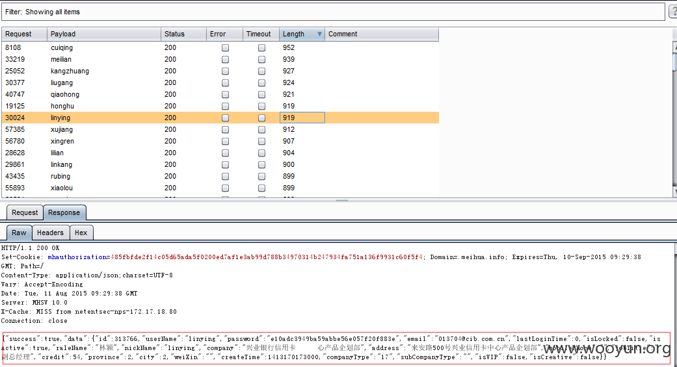
Task: Click results table scrollbar down arrow
Action: click(x=675, y=192)
